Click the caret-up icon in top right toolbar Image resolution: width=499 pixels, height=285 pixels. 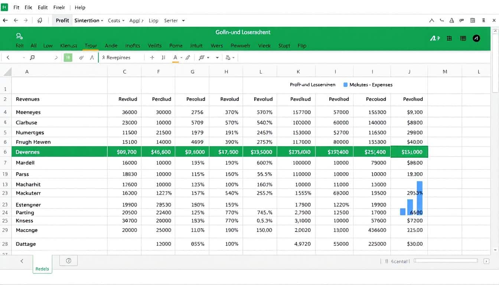click(x=431, y=21)
